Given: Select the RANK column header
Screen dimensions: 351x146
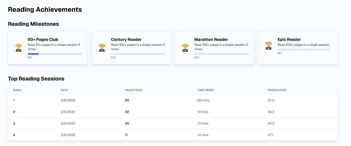Looking at the screenshot, I should pos(17,90).
